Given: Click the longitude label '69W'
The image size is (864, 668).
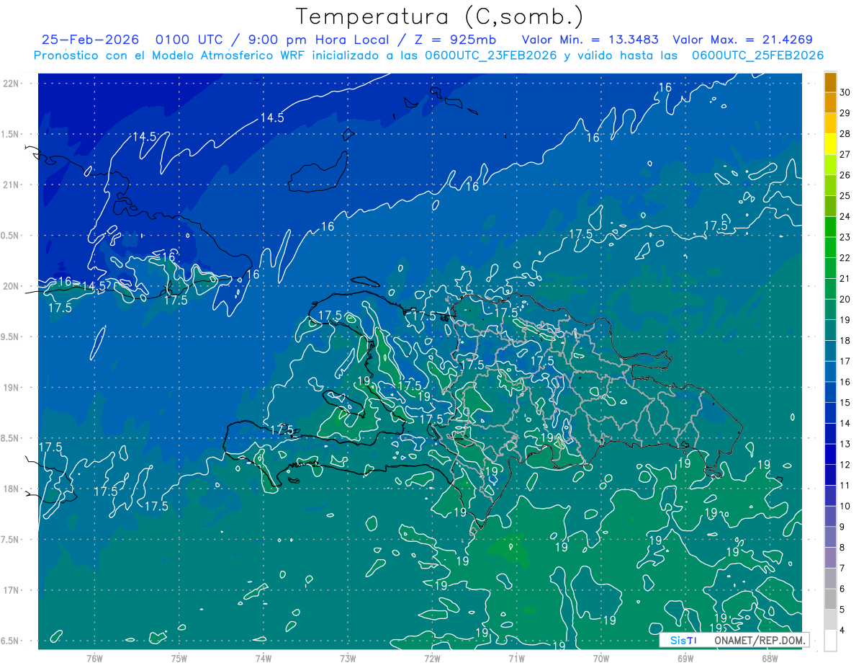Looking at the screenshot, I should pos(685,657).
